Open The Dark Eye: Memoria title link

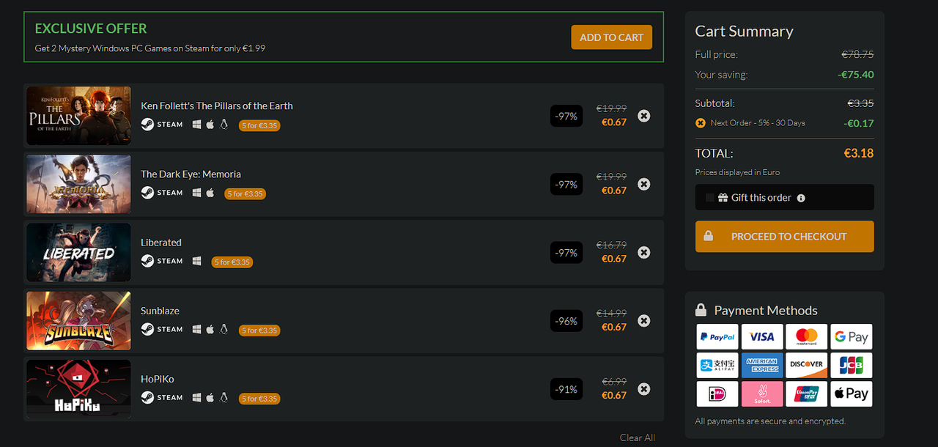pos(191,174)
